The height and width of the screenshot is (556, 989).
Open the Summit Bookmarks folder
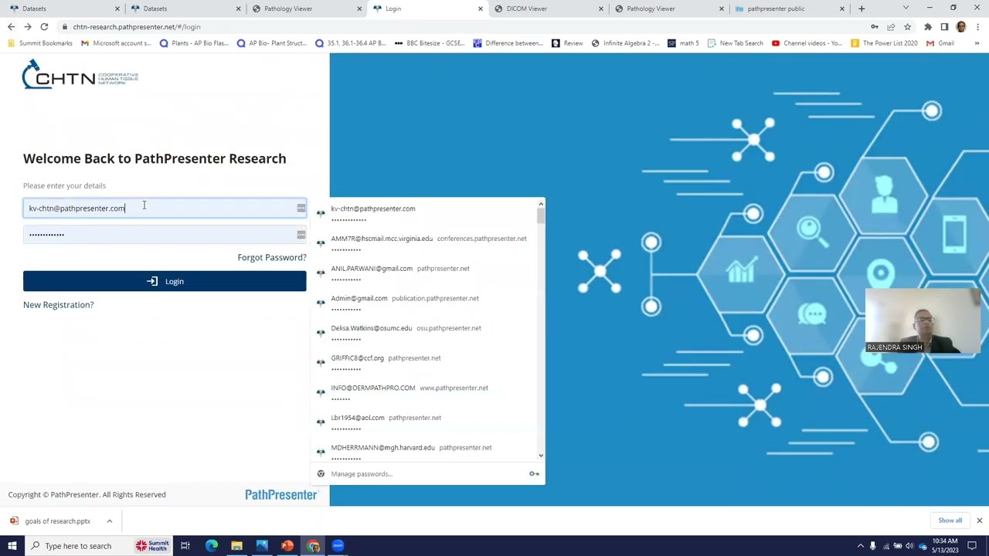pos(39,43)
